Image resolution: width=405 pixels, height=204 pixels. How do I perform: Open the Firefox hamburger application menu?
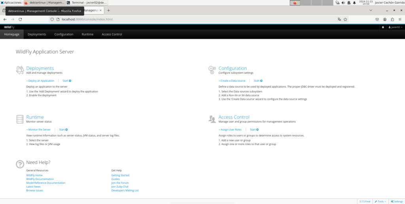point(400,19)
